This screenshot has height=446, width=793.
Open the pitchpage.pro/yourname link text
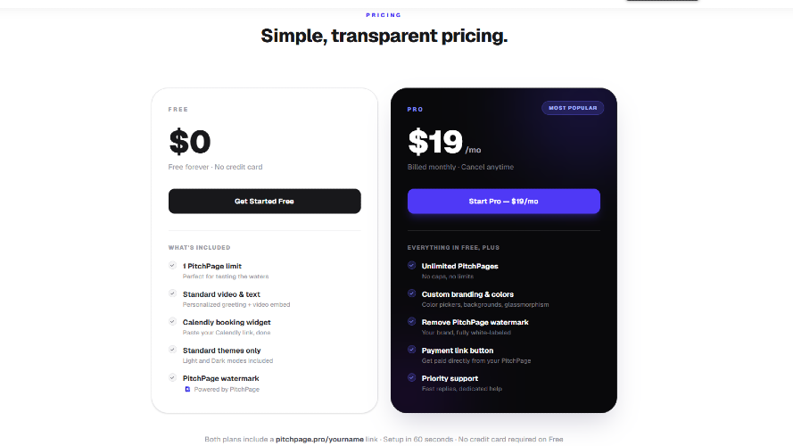pos(319,439)
